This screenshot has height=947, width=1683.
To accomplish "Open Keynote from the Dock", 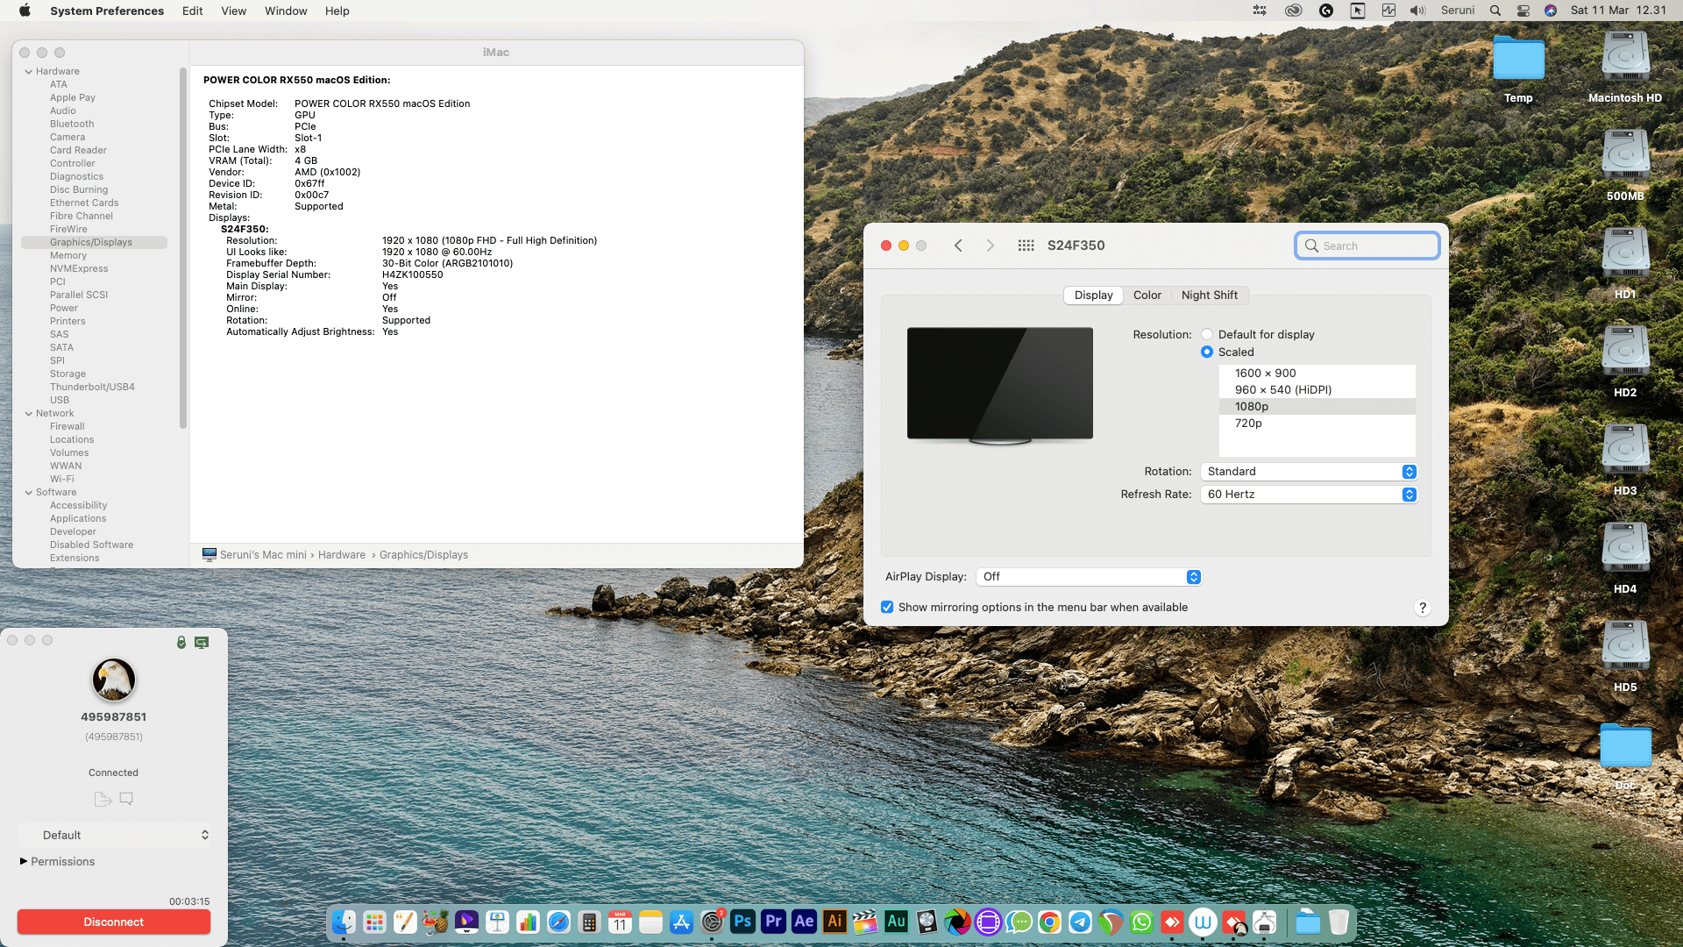I will [497, 922].
